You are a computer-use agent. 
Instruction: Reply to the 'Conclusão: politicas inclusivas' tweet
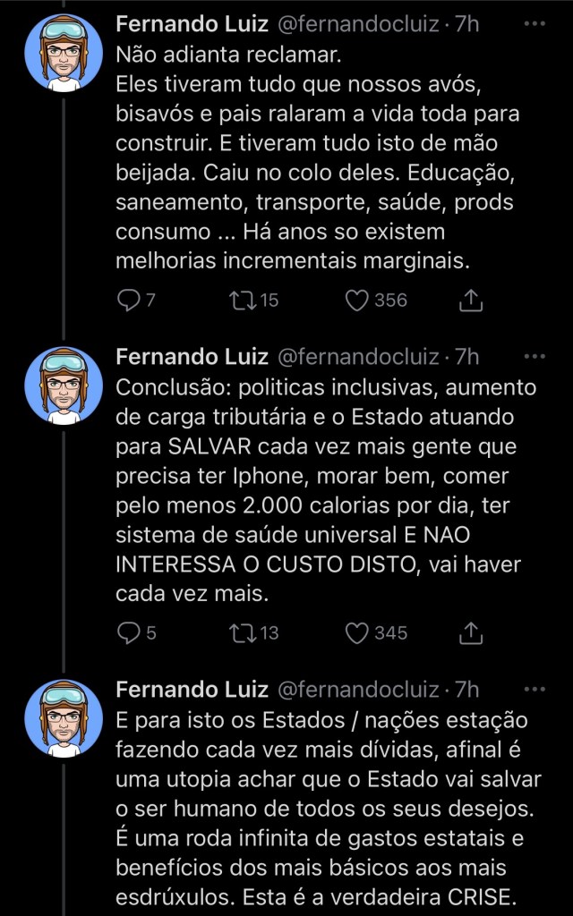pos(129,633)
